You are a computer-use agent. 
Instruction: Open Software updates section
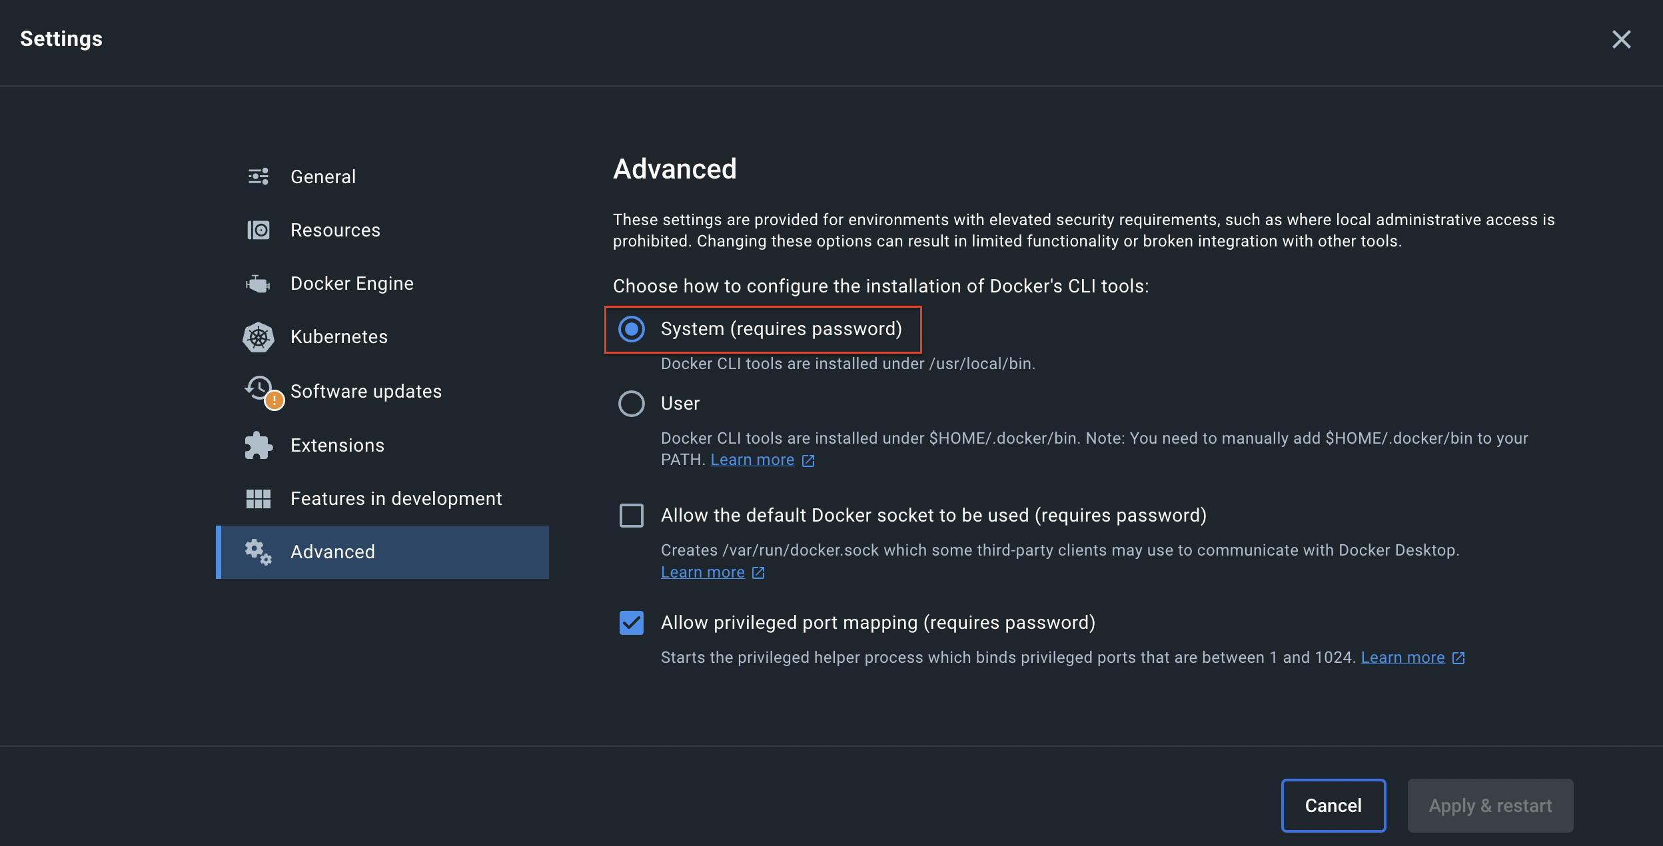coord(382,391)
